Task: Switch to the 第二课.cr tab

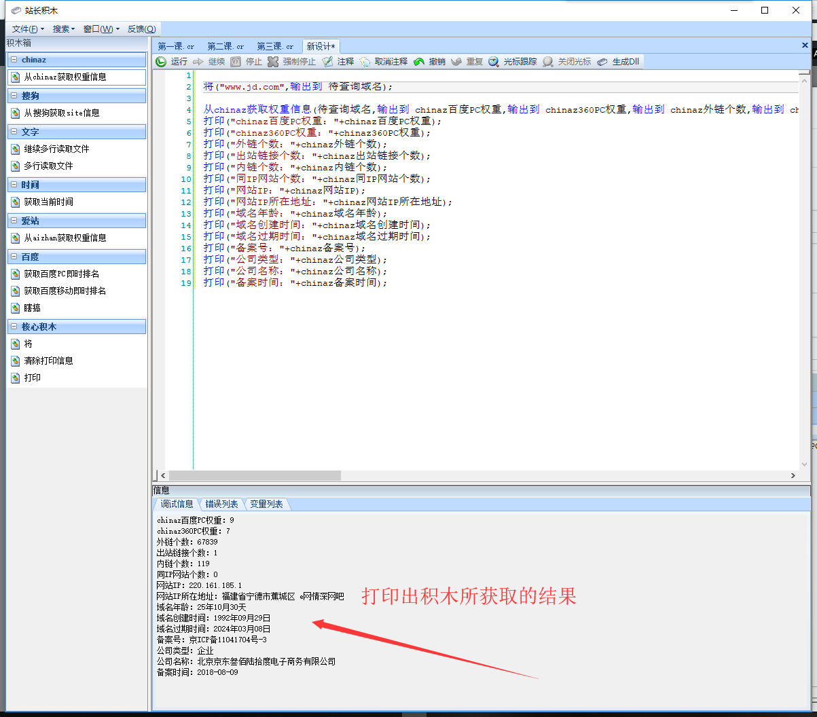Action: click(225, 46)
